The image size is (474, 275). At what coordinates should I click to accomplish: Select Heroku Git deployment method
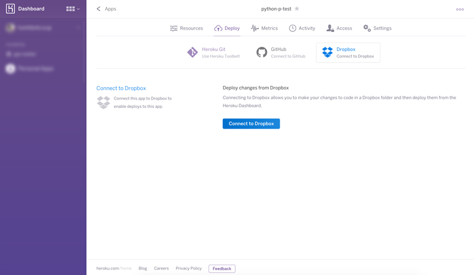pos(213,52)
